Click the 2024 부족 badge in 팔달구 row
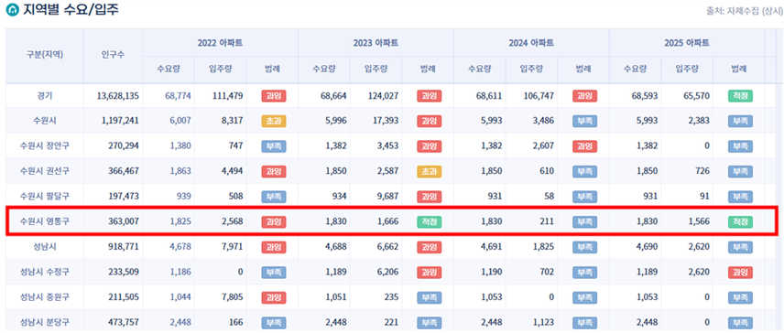 point(584,196)
